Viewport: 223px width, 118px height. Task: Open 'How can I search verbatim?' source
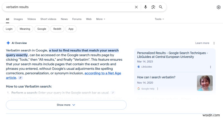[156, 77]
